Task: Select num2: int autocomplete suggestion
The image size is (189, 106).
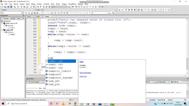Action: (62, 64)
